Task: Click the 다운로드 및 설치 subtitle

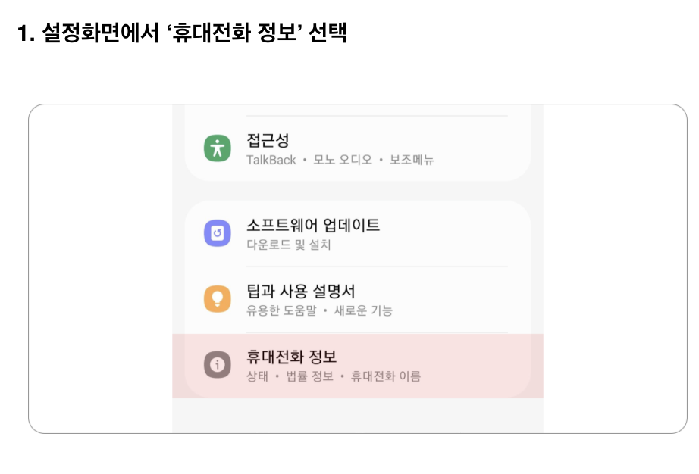Action: (289, 245)
